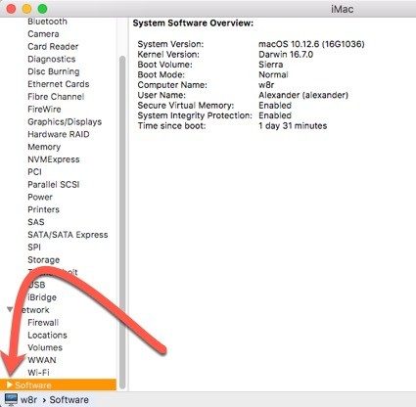Click the Sierra boot volume value
The height and width of the screenshot is (407, 416).
click(271, 65)
